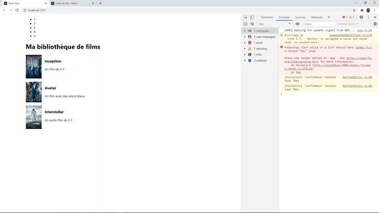Open the Chrome profile avatar

(x=368, y=11)
